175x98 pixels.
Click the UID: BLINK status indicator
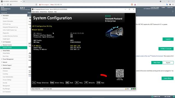(x=167, y=97)
